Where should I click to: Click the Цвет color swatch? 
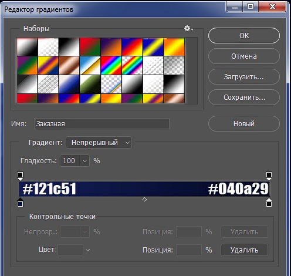(x=70, y=250)
